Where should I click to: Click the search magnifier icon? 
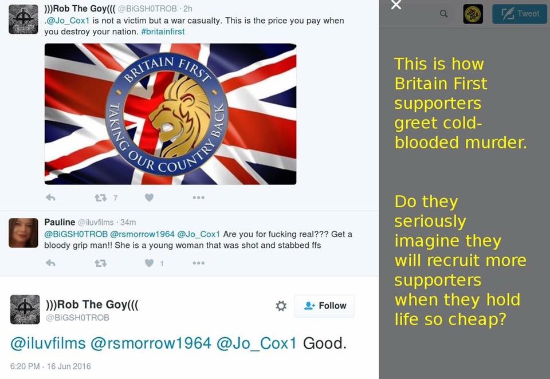443,14
